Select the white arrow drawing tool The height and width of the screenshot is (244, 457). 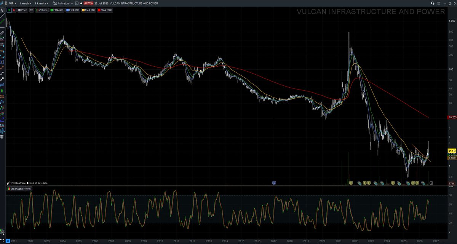tap(2, 79)
